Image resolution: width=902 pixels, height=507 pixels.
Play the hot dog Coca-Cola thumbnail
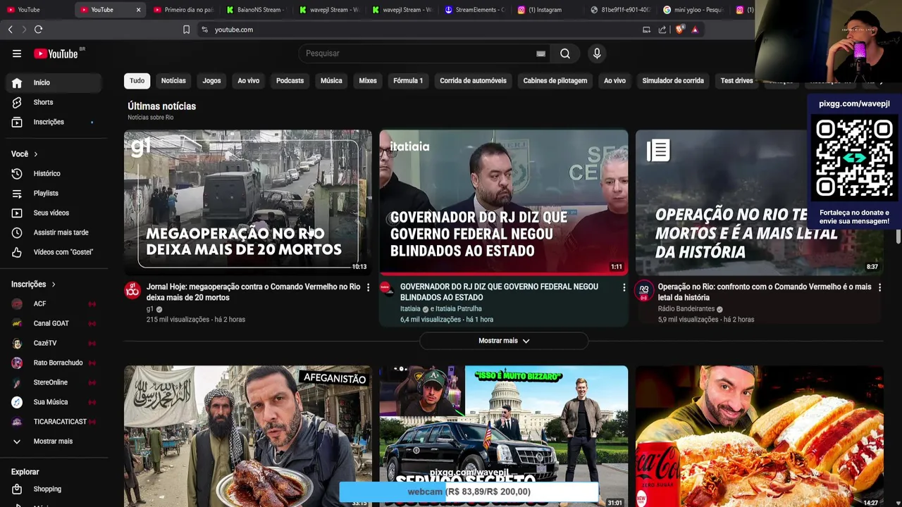tap(760, 436)
